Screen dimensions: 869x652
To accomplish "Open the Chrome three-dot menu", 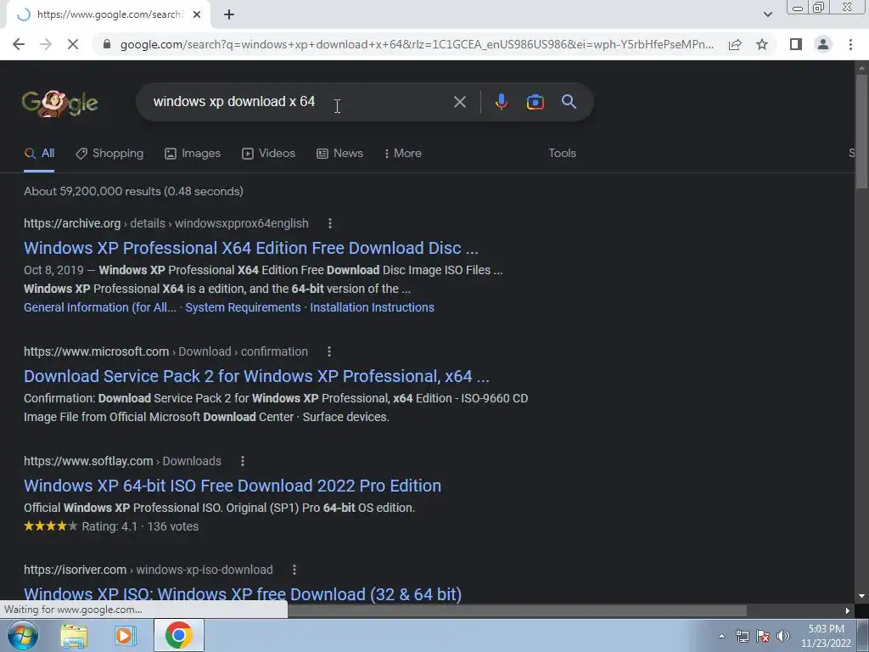I will 850,44.
